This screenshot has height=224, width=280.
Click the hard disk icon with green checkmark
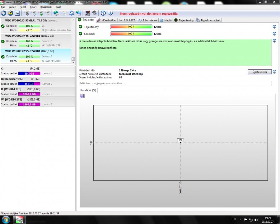pos(40,13)
